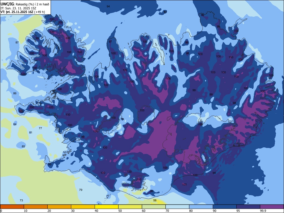
Task: Pick the indigo 95–99.9 legend swatch
Action: click(x=248, y=207)
